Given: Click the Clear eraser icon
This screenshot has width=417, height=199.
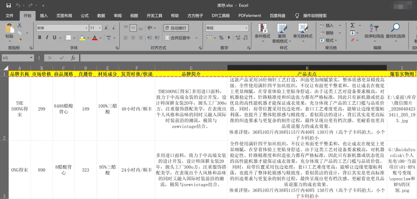Looking at the screenshot, I should [x=353, y=40].
